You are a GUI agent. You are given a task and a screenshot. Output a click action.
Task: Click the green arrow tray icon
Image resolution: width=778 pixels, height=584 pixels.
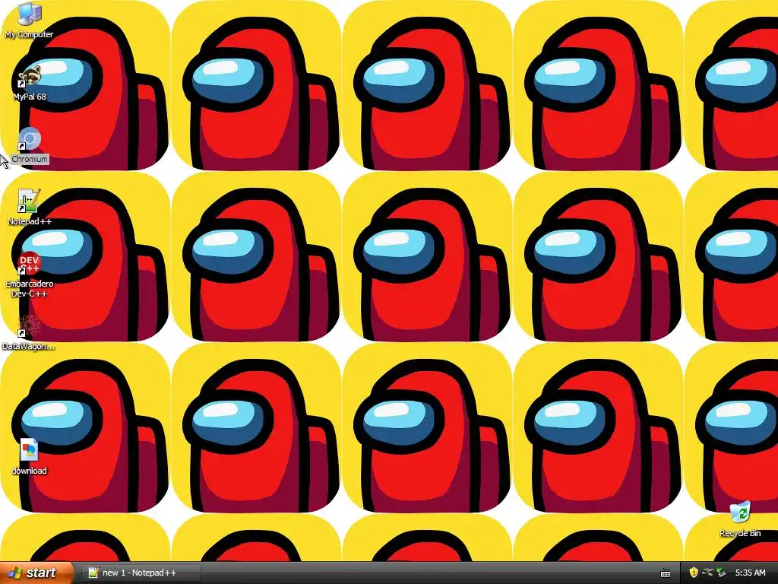[x=722, y=573]
